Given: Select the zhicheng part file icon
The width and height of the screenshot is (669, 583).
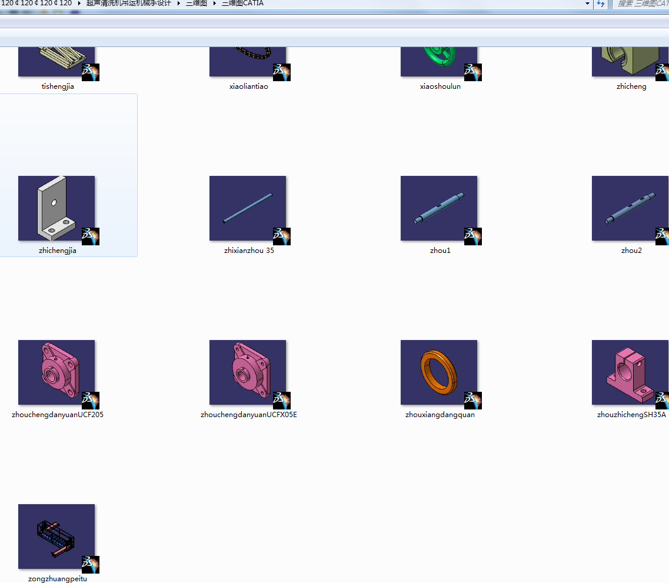Looking at the screenshot, I should [630, 62].
